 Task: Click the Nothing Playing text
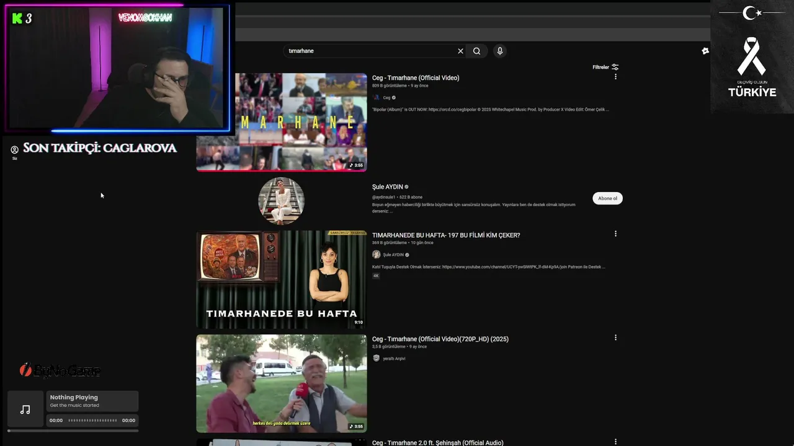click(x=74, y=397)
